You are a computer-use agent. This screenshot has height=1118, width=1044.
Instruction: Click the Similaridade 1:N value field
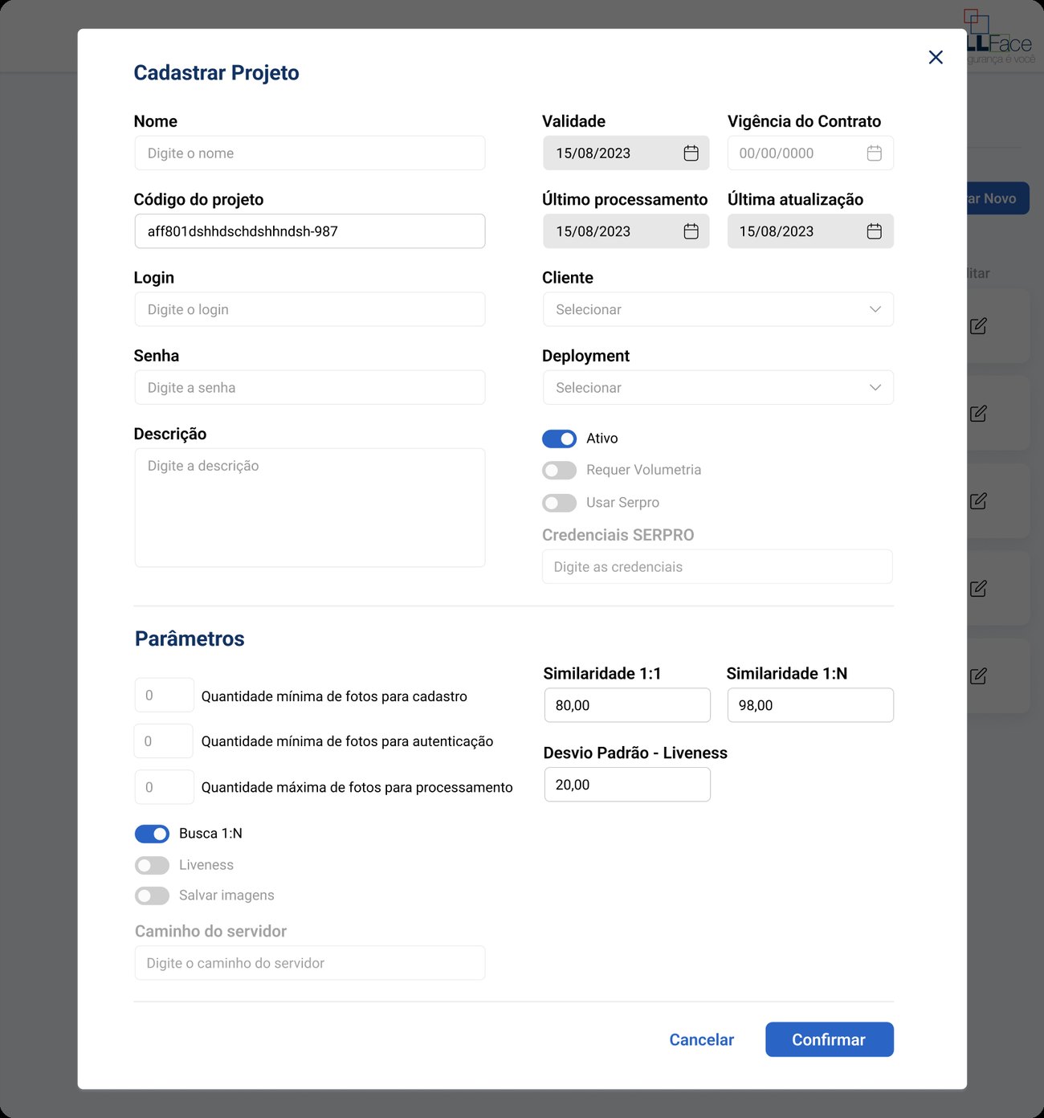tap(810, 705)
